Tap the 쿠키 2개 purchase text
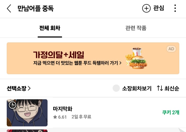 click(171, 112)
